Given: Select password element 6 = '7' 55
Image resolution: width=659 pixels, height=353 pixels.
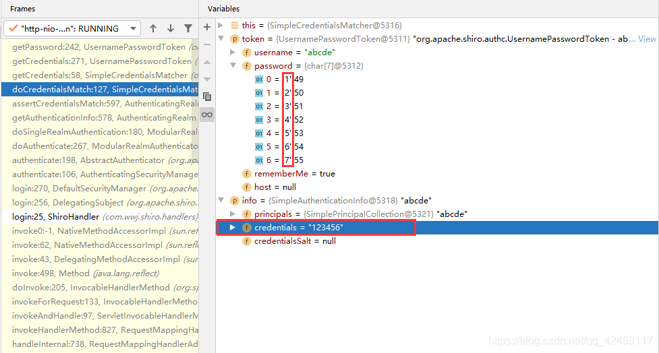Looking at the screenshot, I should pyautogui.click(x=437, y=160).
